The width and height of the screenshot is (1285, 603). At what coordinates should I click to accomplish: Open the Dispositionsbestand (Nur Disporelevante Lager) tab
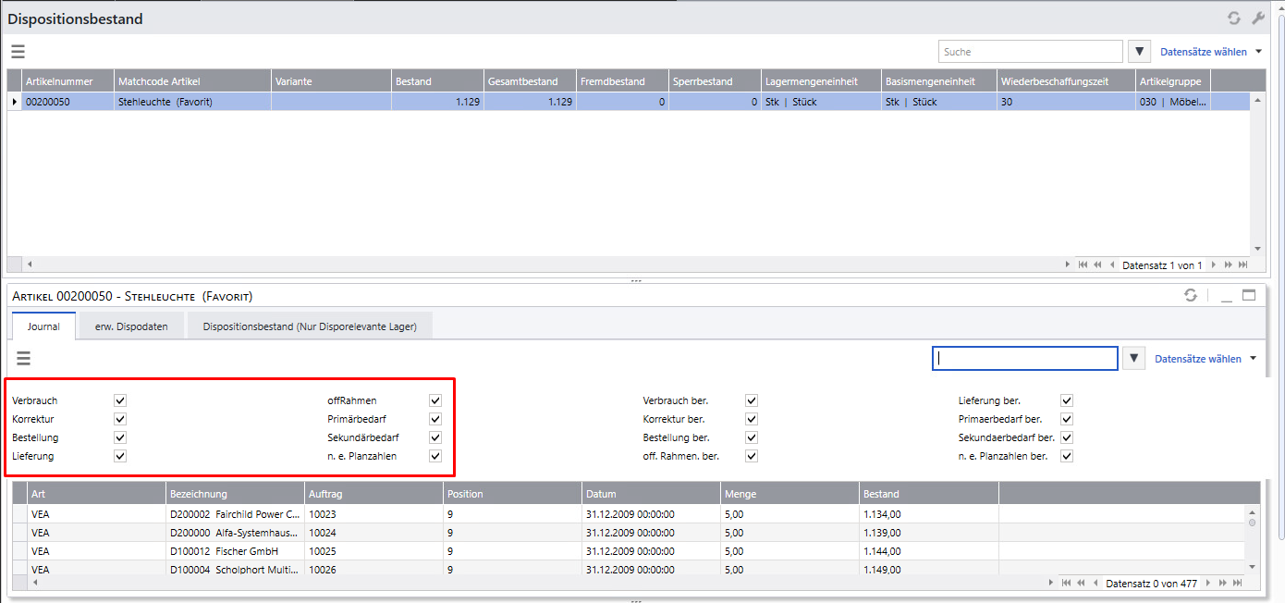pos(310,326)
